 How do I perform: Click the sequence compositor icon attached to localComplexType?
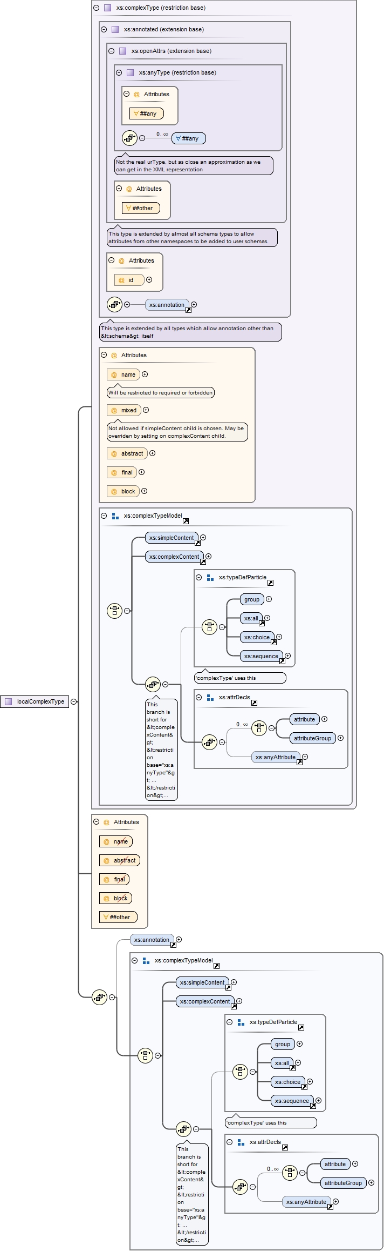99,997
